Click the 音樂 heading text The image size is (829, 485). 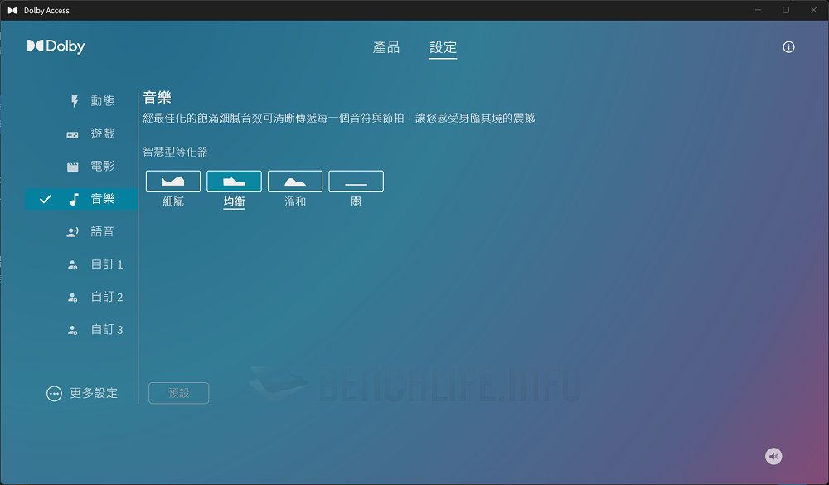(157, 97)
